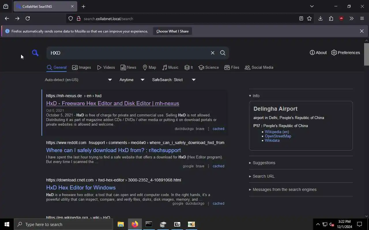Open OpenStreetMap link in infobox
This screenshot has width=369, height=230.
[x=278, y=136]
